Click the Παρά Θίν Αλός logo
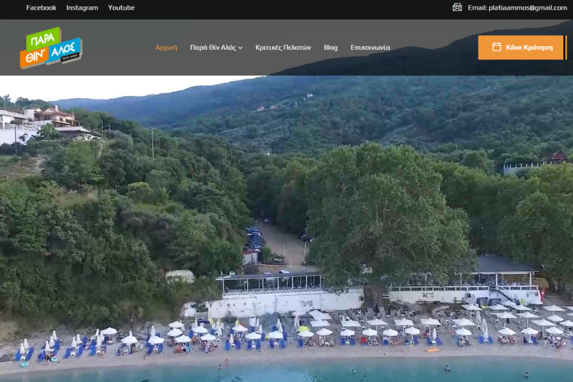Screen dimensions: 573x382 point(50,48)
